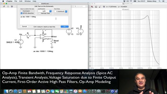Open Calendar from the dock
167x94 pixels.
pos(29,91)
